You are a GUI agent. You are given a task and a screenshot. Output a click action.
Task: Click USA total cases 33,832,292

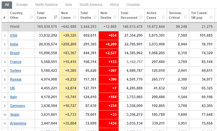click(x=48, y=35)
